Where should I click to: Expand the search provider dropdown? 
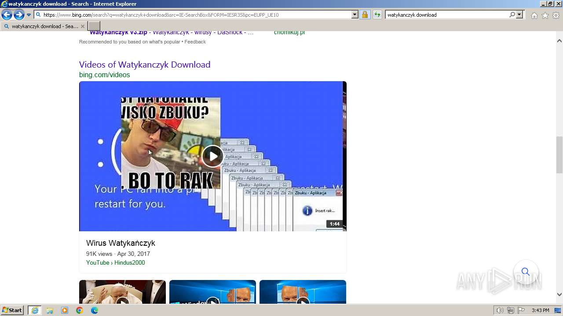(520, 15)
